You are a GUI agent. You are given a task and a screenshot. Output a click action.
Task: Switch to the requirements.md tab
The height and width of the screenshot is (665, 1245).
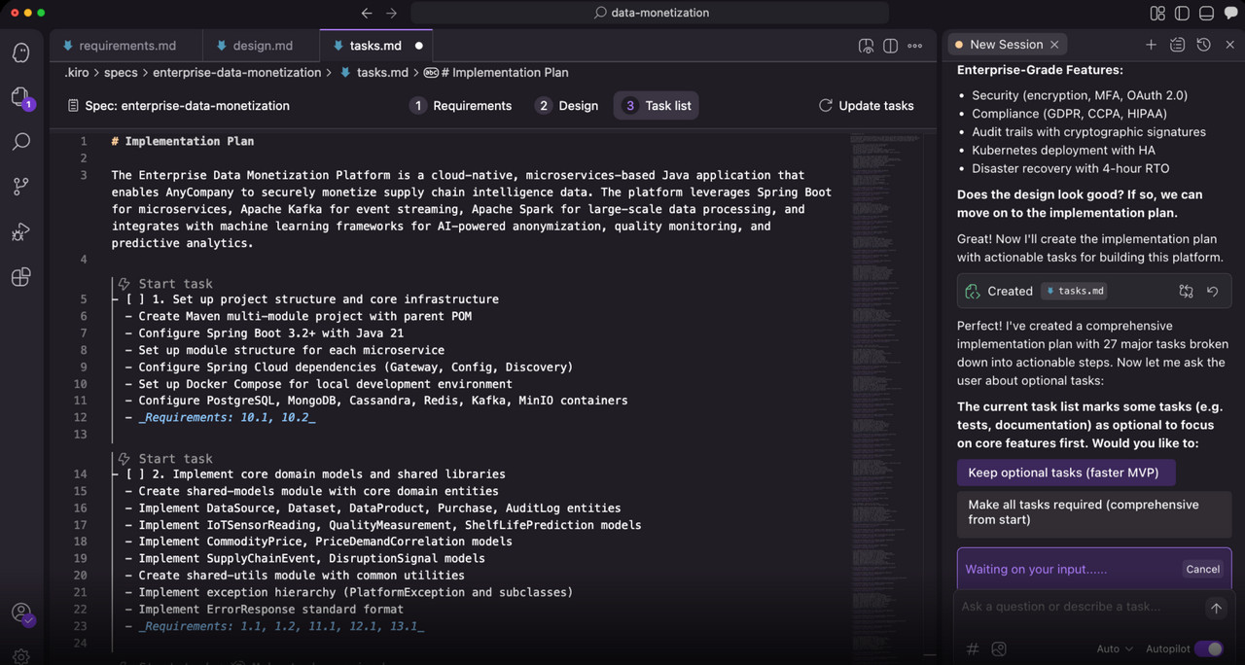(127, 46)
